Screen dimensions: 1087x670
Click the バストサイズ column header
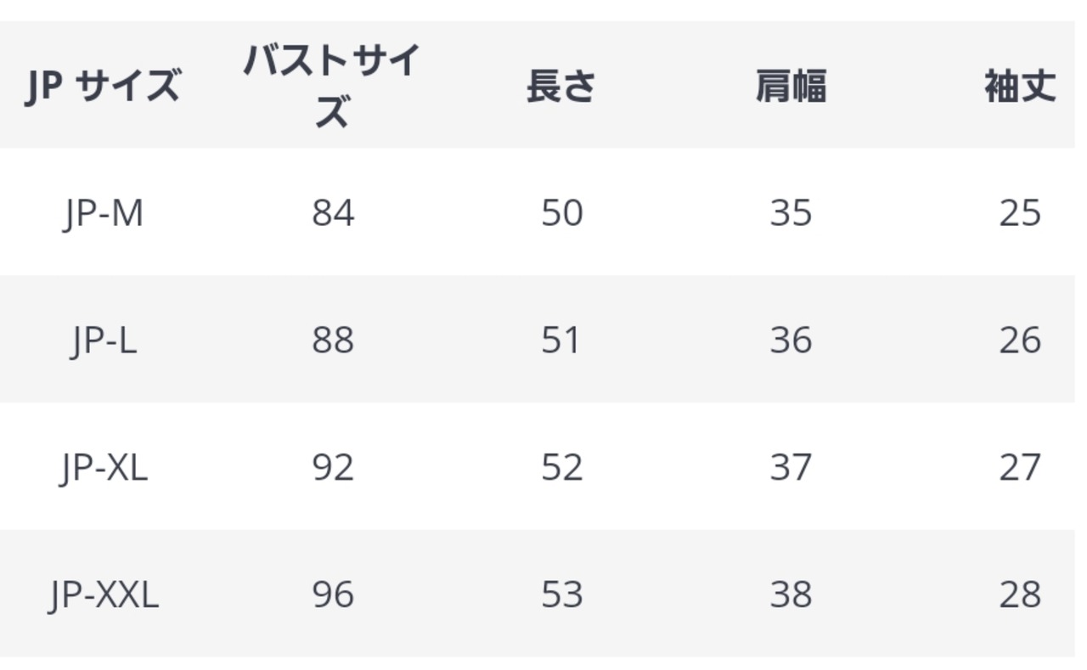tap(332, 86)
